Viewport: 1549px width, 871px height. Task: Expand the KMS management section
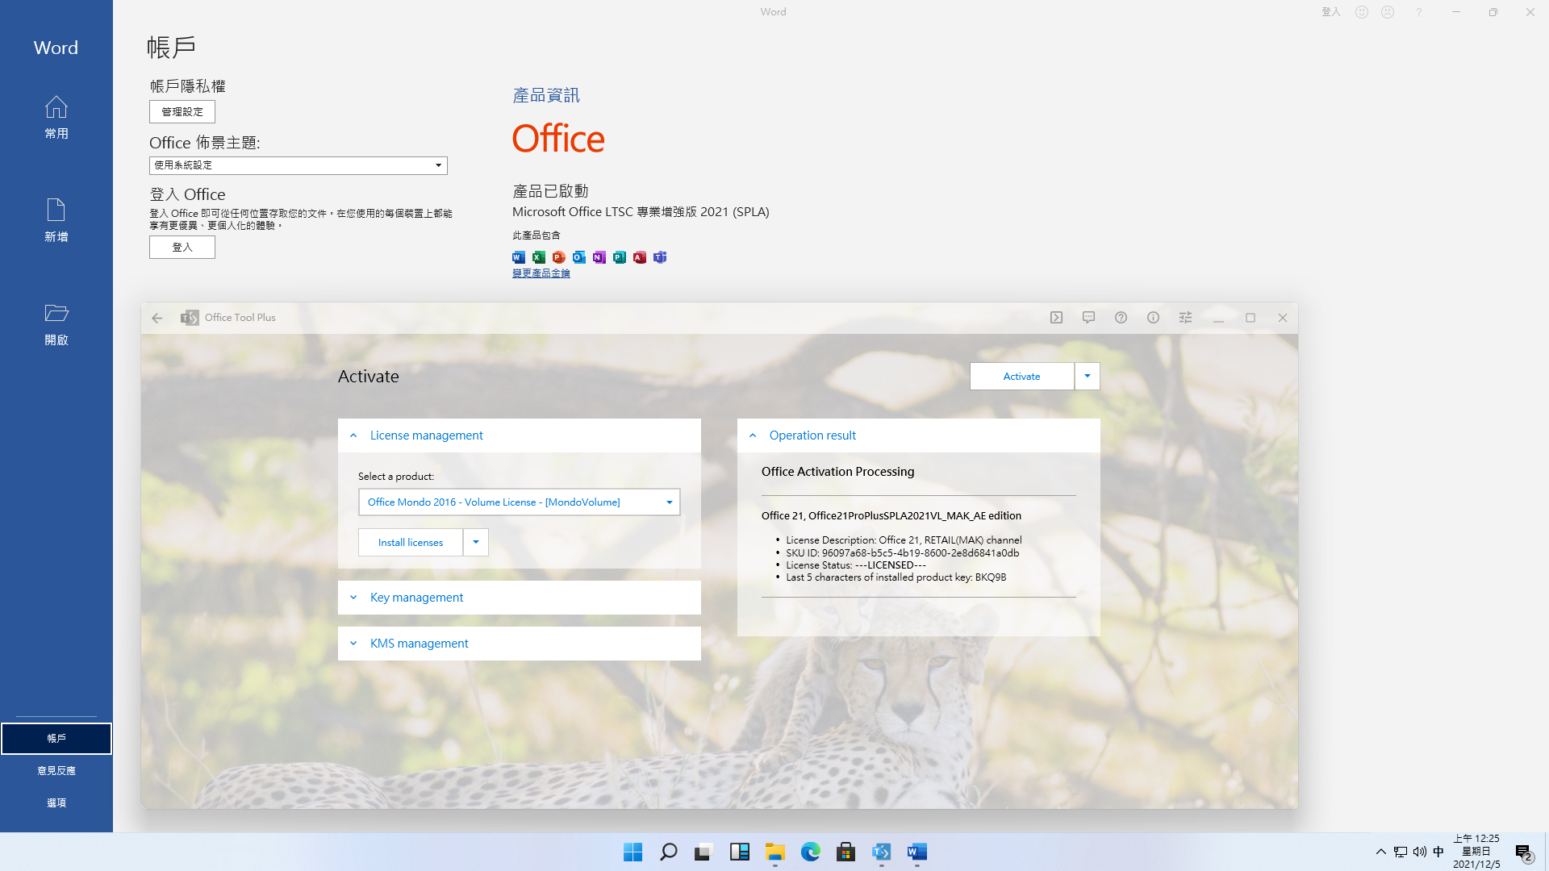(x=520, y=644)
